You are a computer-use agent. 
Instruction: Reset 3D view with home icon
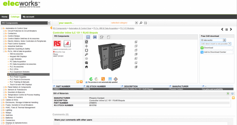(x=86, y=67)
